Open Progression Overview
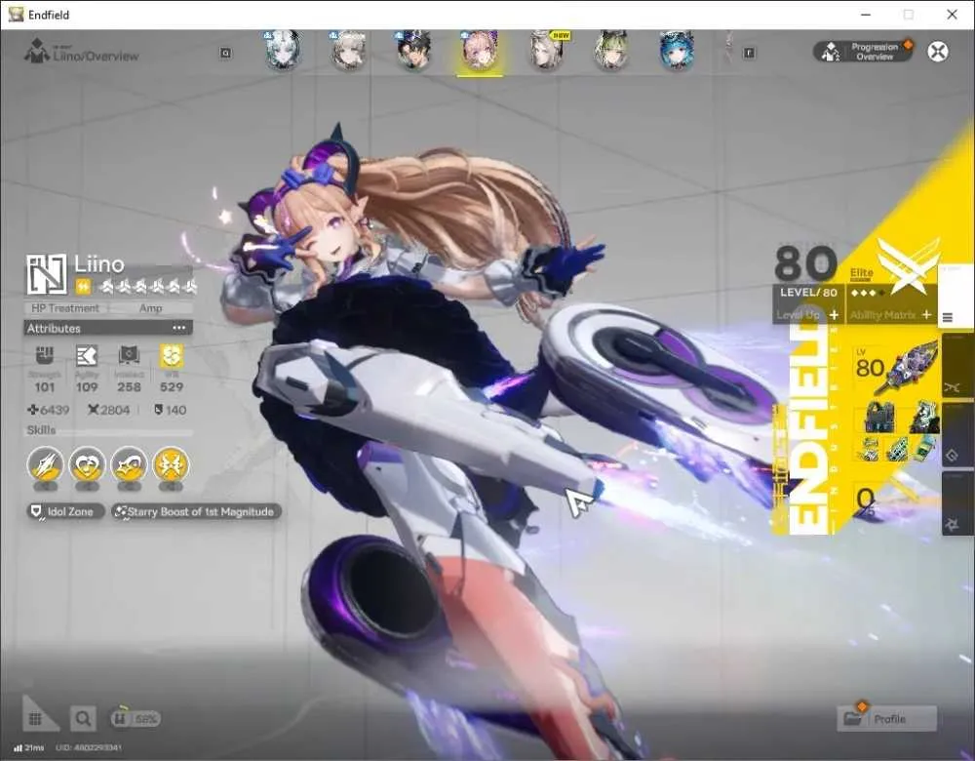975x761 pixels. 863,52
